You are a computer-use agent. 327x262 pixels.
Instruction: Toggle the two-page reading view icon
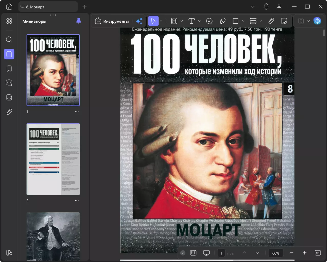[x=193, y=253]
